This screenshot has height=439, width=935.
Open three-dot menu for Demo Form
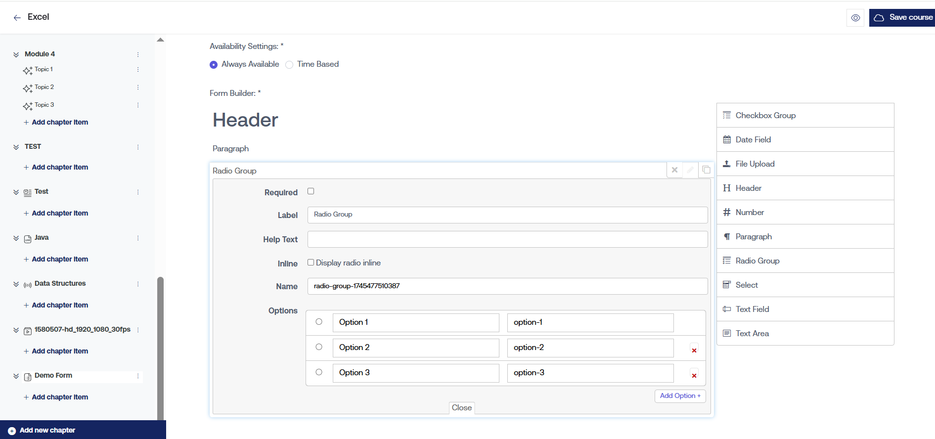138,376
